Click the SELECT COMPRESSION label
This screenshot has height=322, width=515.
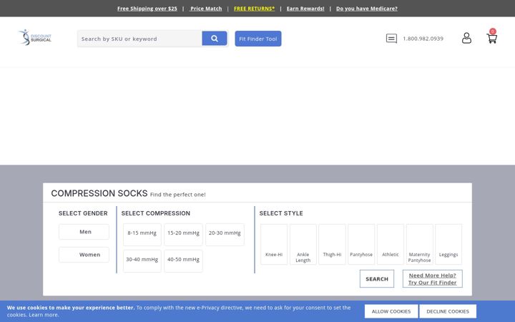[x=156, y=213]
